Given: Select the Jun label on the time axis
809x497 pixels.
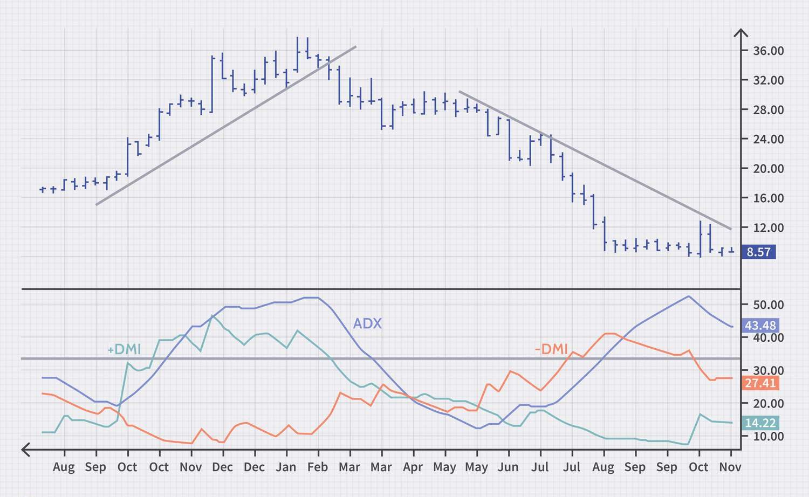Looking at the screenshot, I should click(x=508, y=467).
